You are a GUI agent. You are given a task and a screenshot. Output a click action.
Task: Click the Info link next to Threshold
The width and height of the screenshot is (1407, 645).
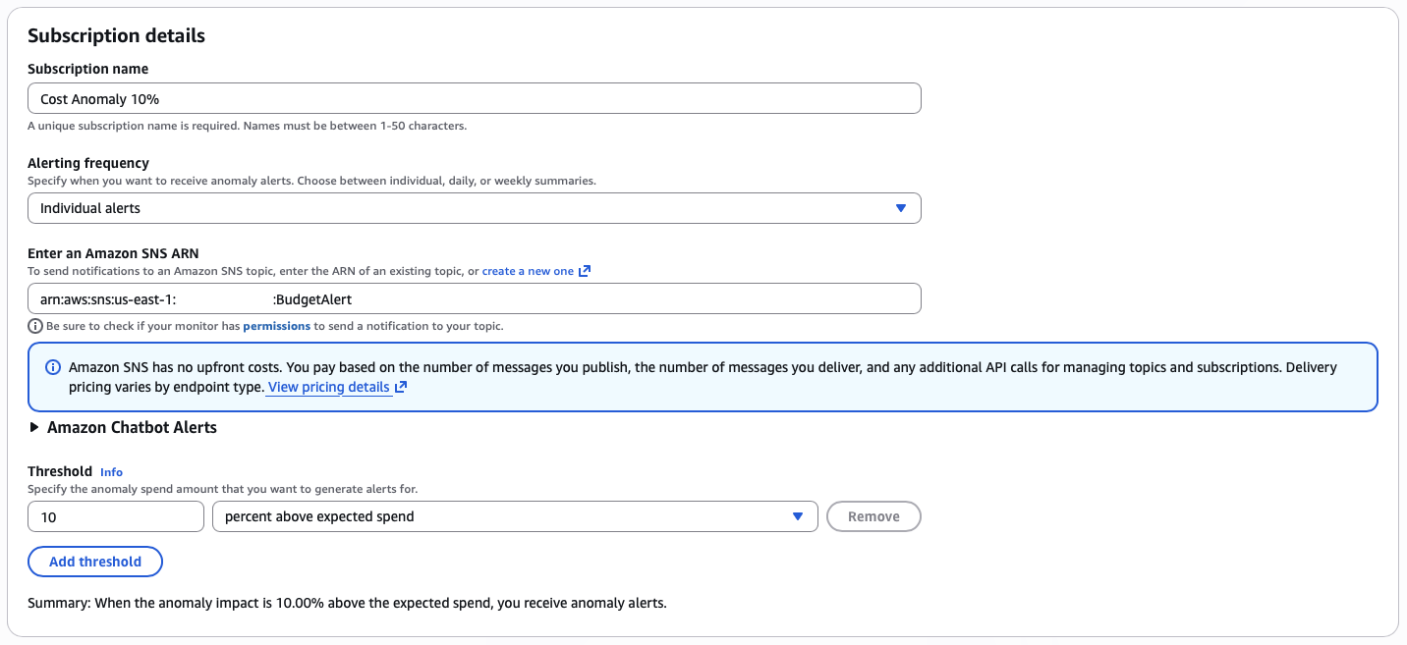tap(111, 472)
